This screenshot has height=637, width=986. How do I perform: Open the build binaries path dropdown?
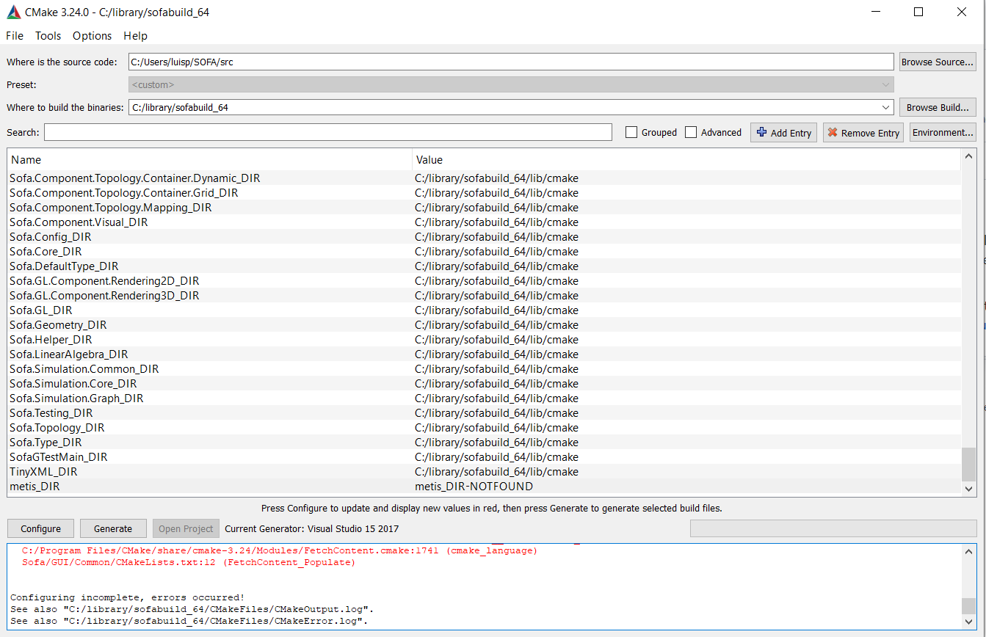pos(885,108)
